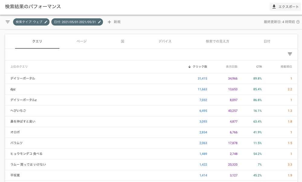Open the 検索タイプ: ウェブ filter chip
This screenshot has height=182, width=302.
31,22
